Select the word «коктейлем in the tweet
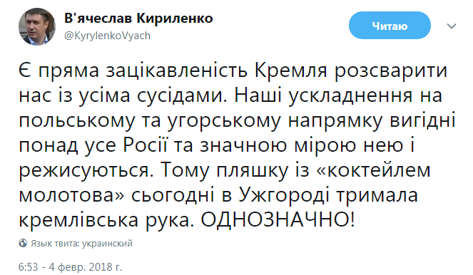 (372, 170)
